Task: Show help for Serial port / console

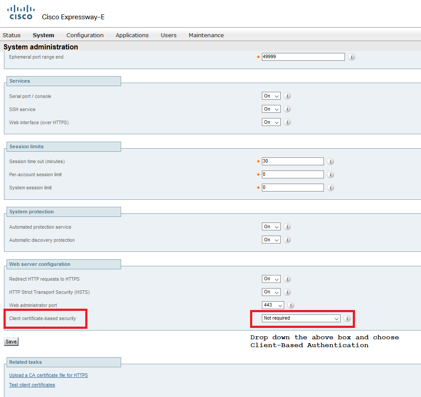Action: pos(287,96)
